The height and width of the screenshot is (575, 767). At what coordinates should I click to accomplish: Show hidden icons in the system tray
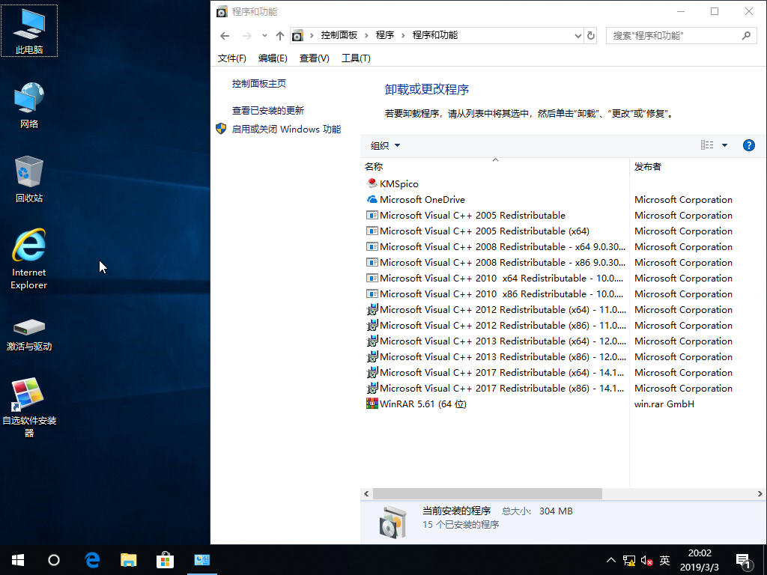[611, 560]
